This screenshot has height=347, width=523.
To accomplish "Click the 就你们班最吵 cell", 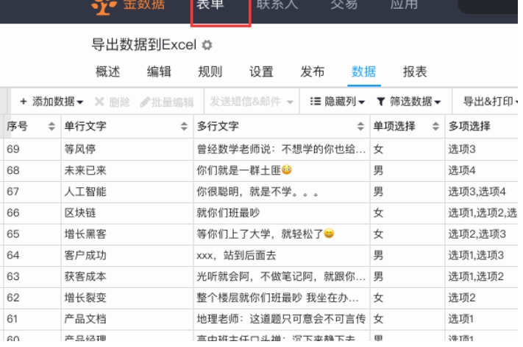I will [x=282, y=213].
